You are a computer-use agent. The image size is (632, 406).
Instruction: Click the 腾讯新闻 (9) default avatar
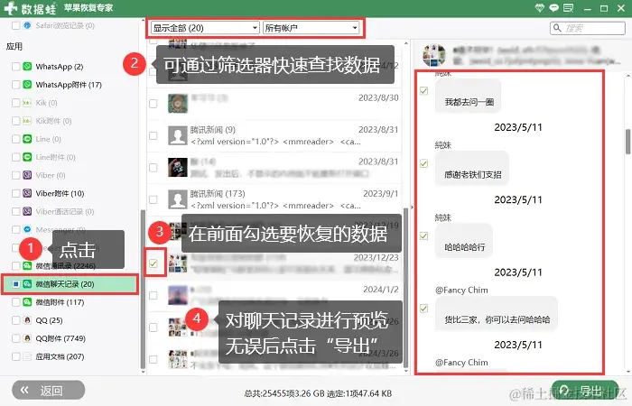(x=178, y=135)
